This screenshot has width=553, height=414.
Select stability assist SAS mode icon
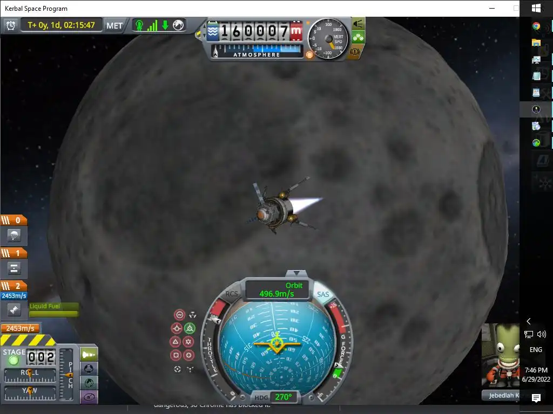[x=179, y=315]
